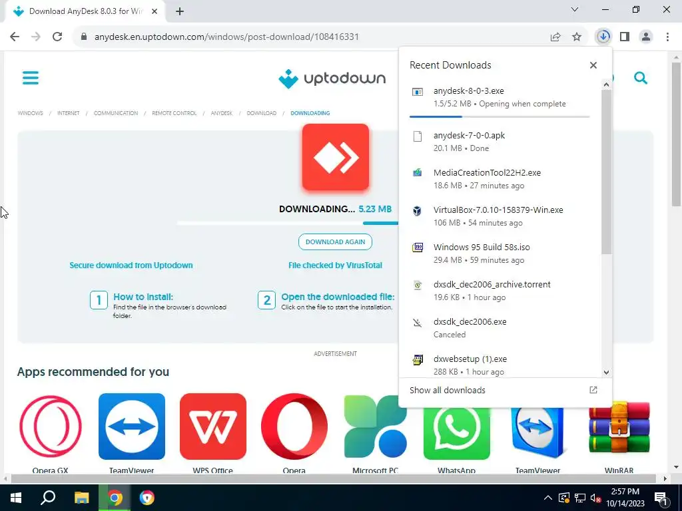Open the WinRAR app thumbnail
This screenshot has width=682, height=511.
click(x=619, y=428)
